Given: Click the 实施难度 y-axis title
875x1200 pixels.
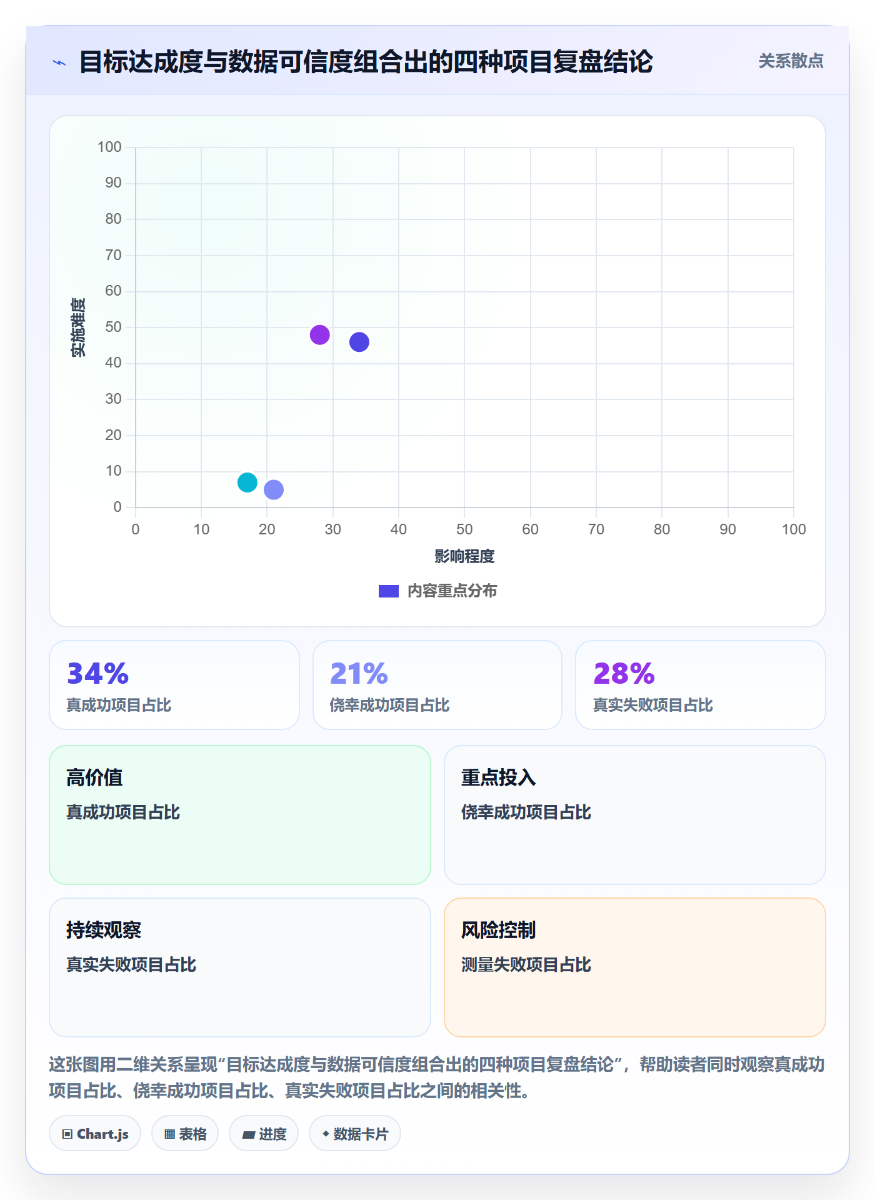Looking at the screenshot, I should [x=78, y=327].
